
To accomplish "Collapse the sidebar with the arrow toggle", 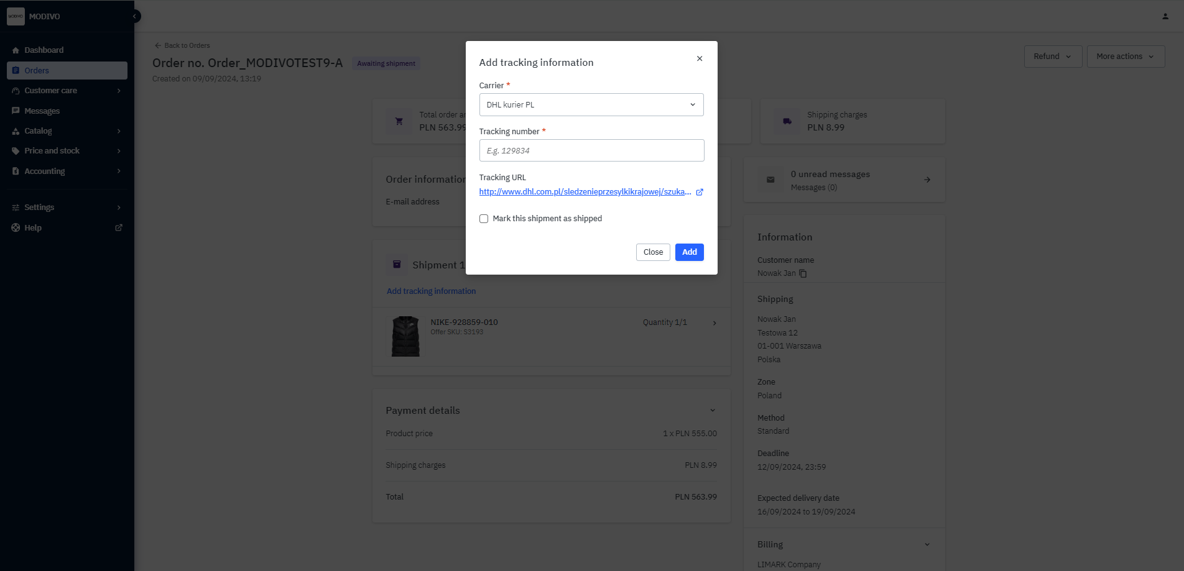I will (x=135, y=16).
